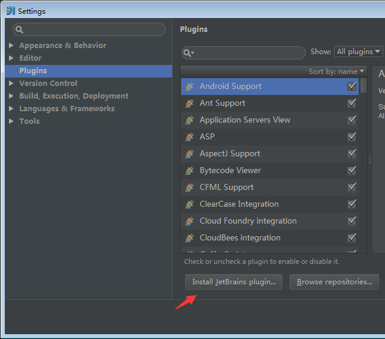Click the Ant Support plugin icon
Viewport: 385px width, 339px height.
click(190, 103)
